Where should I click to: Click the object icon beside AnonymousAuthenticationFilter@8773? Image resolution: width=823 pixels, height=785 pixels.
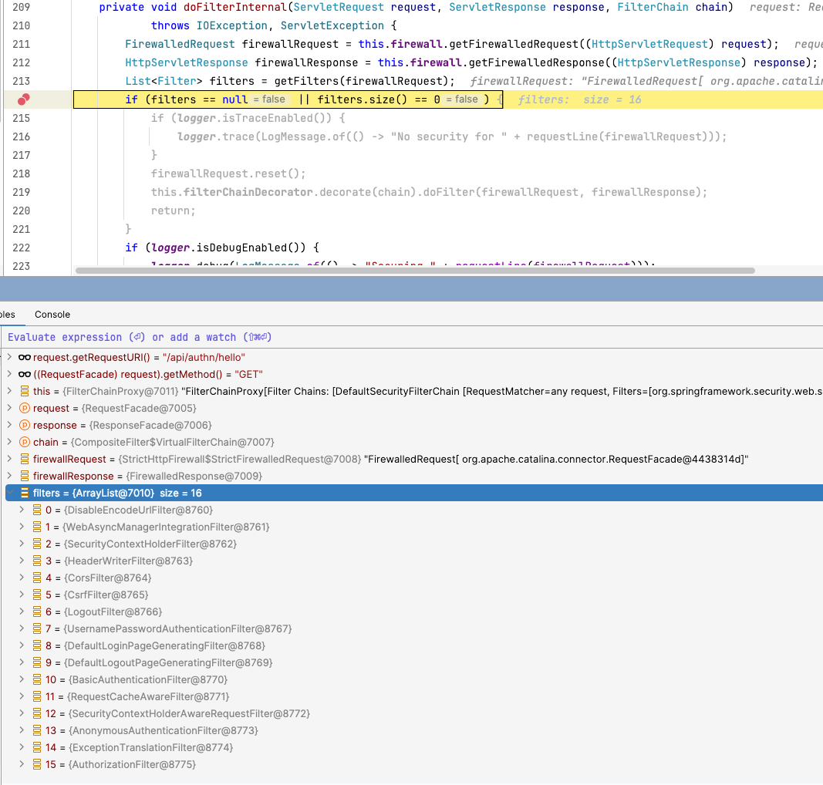tap(37, 730)
